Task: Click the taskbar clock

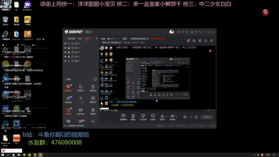Action: [x=268, y=155]
